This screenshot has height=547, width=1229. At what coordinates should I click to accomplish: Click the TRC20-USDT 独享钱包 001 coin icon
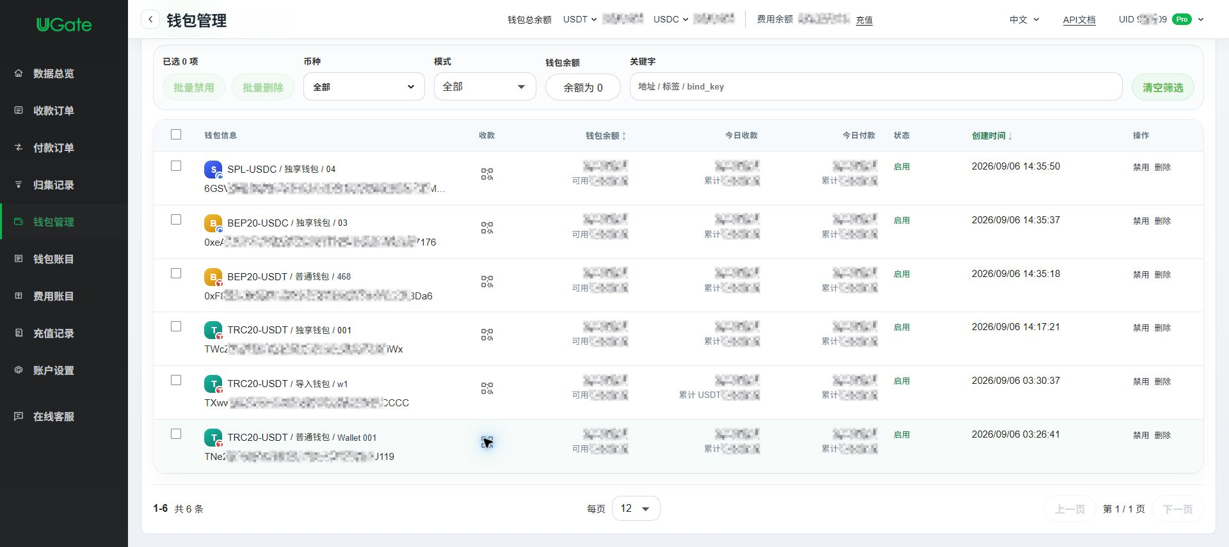213,330
